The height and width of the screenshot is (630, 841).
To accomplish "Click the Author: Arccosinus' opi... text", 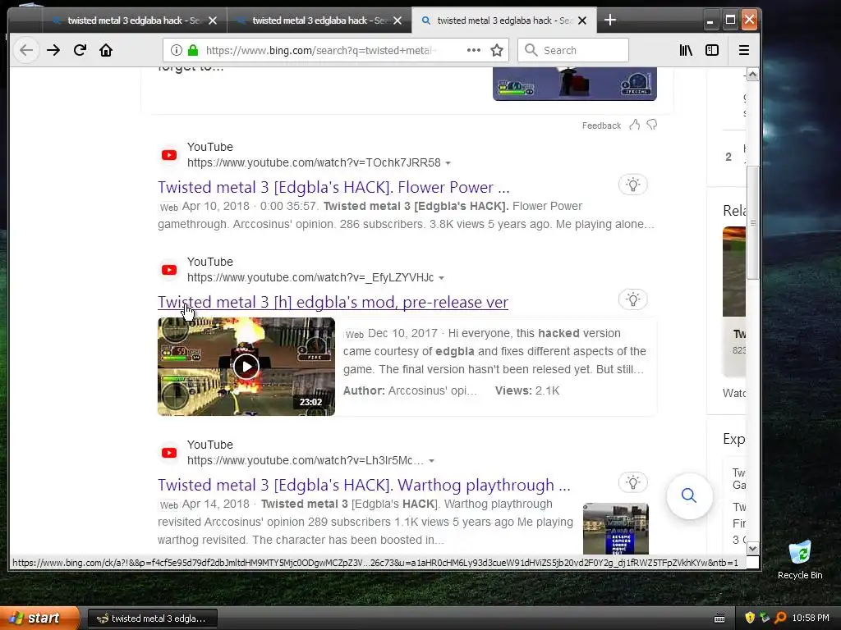I will [411, 390].
